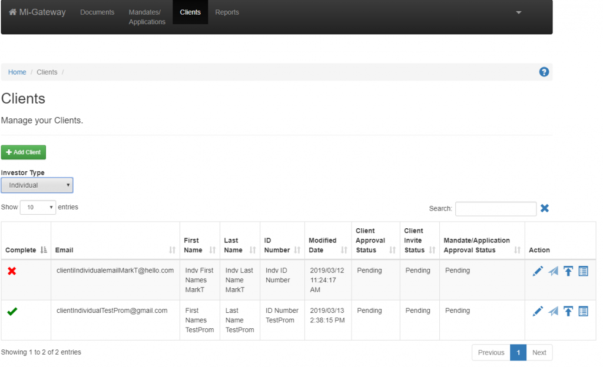This screenshot has width=603, height=367.
Task: Click the Next pagination button
Action: 539,352
